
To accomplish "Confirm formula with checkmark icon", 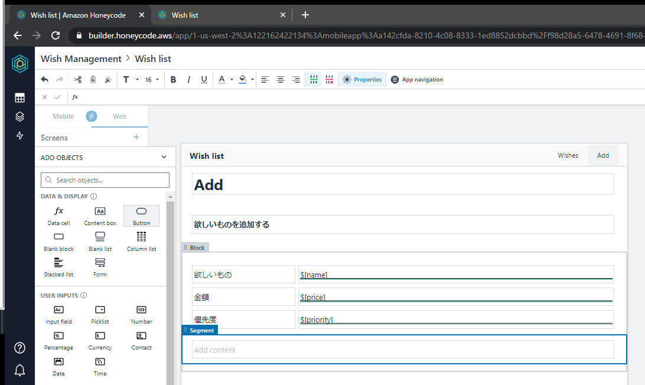I will [x=58, y=97].
